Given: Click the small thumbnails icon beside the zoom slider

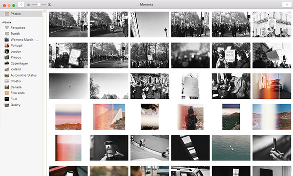Looking at the screenshot, I should click(x=28, y=5).
